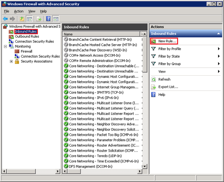
Task: Click New Rule... in Actions pane
Action: pyautogui.click(x=167, y=41)
